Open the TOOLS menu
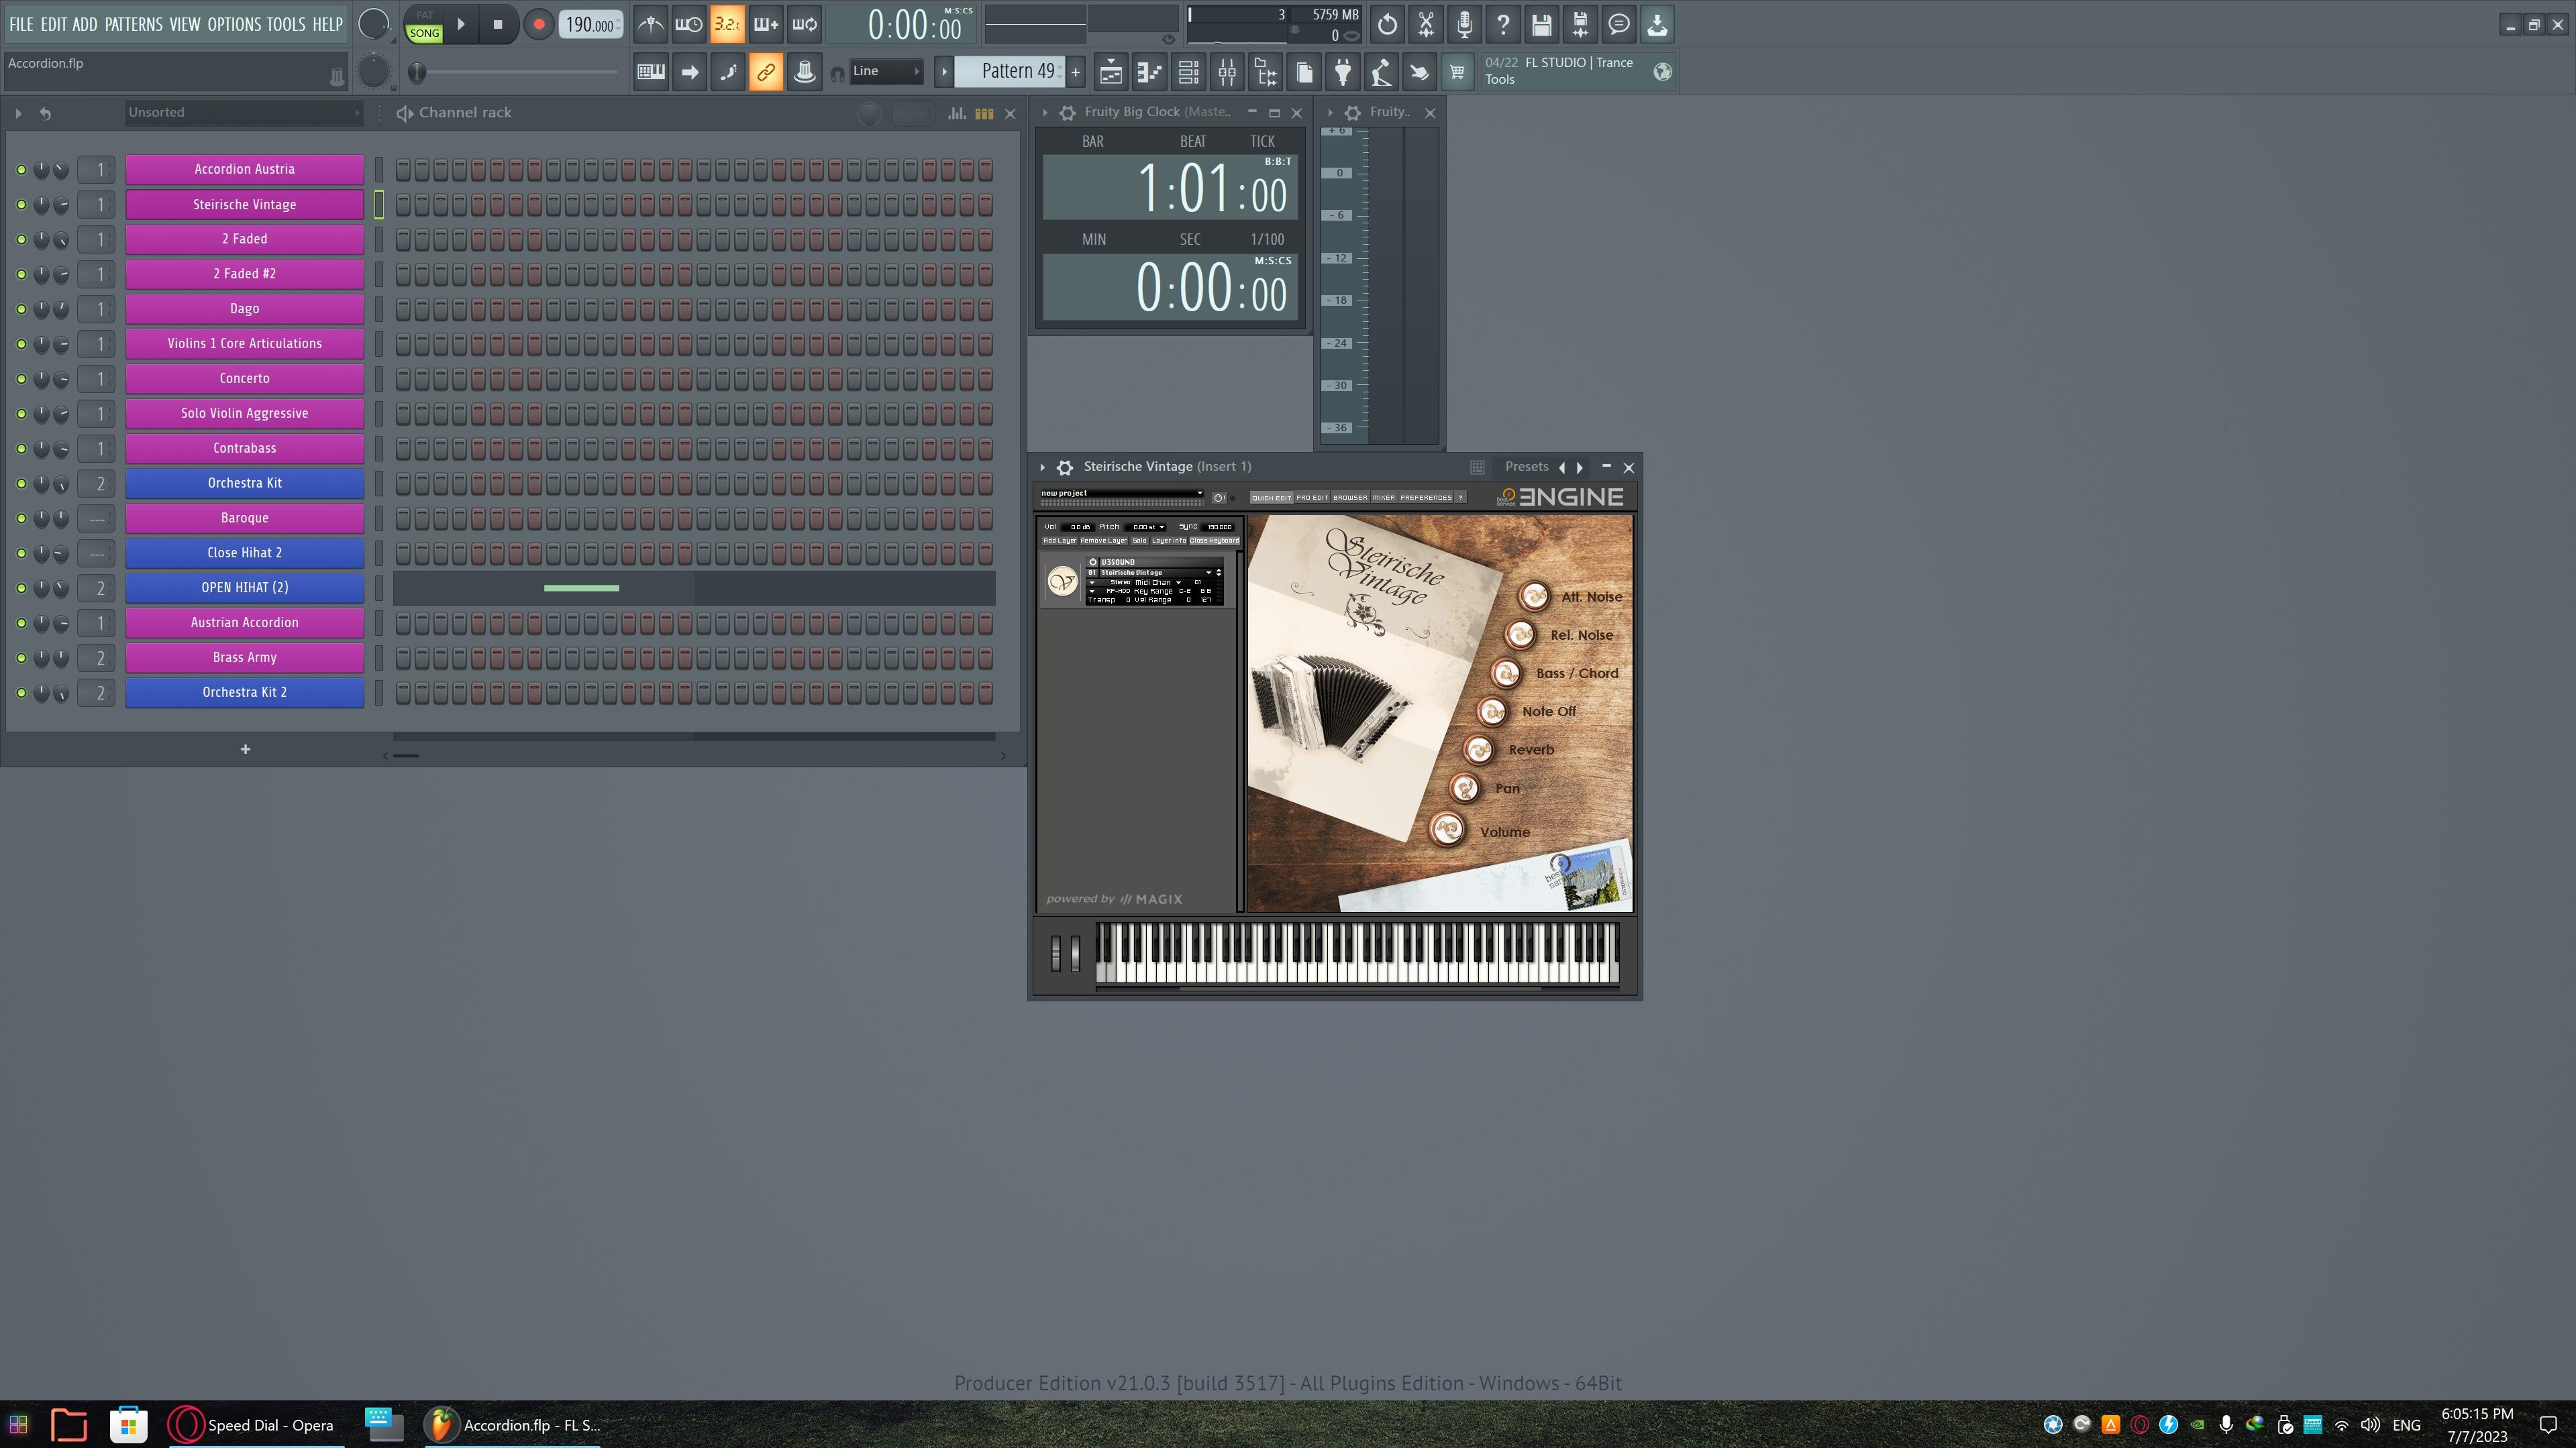 click(286, 24)
